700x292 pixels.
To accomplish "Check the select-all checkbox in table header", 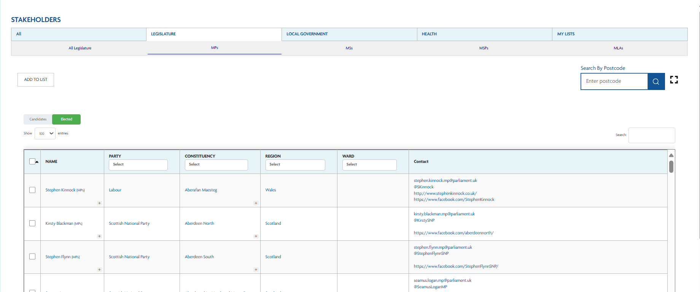I will [x=32, y=161].
